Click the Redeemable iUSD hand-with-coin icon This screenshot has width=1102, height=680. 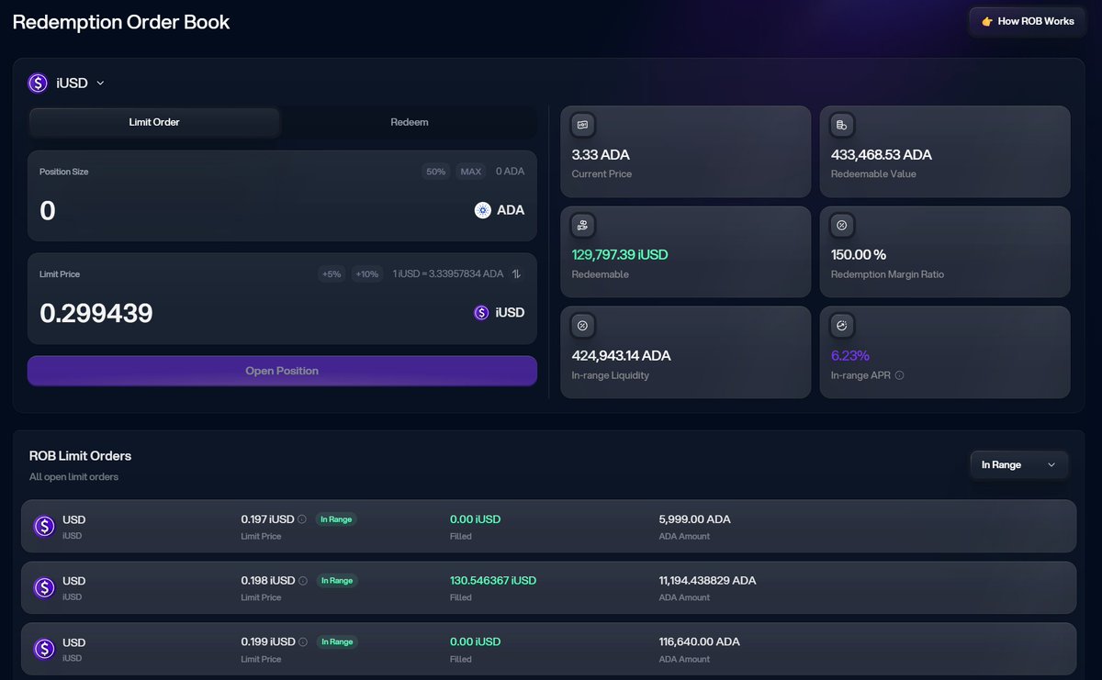pyautogui.click(x=582, y=224)
